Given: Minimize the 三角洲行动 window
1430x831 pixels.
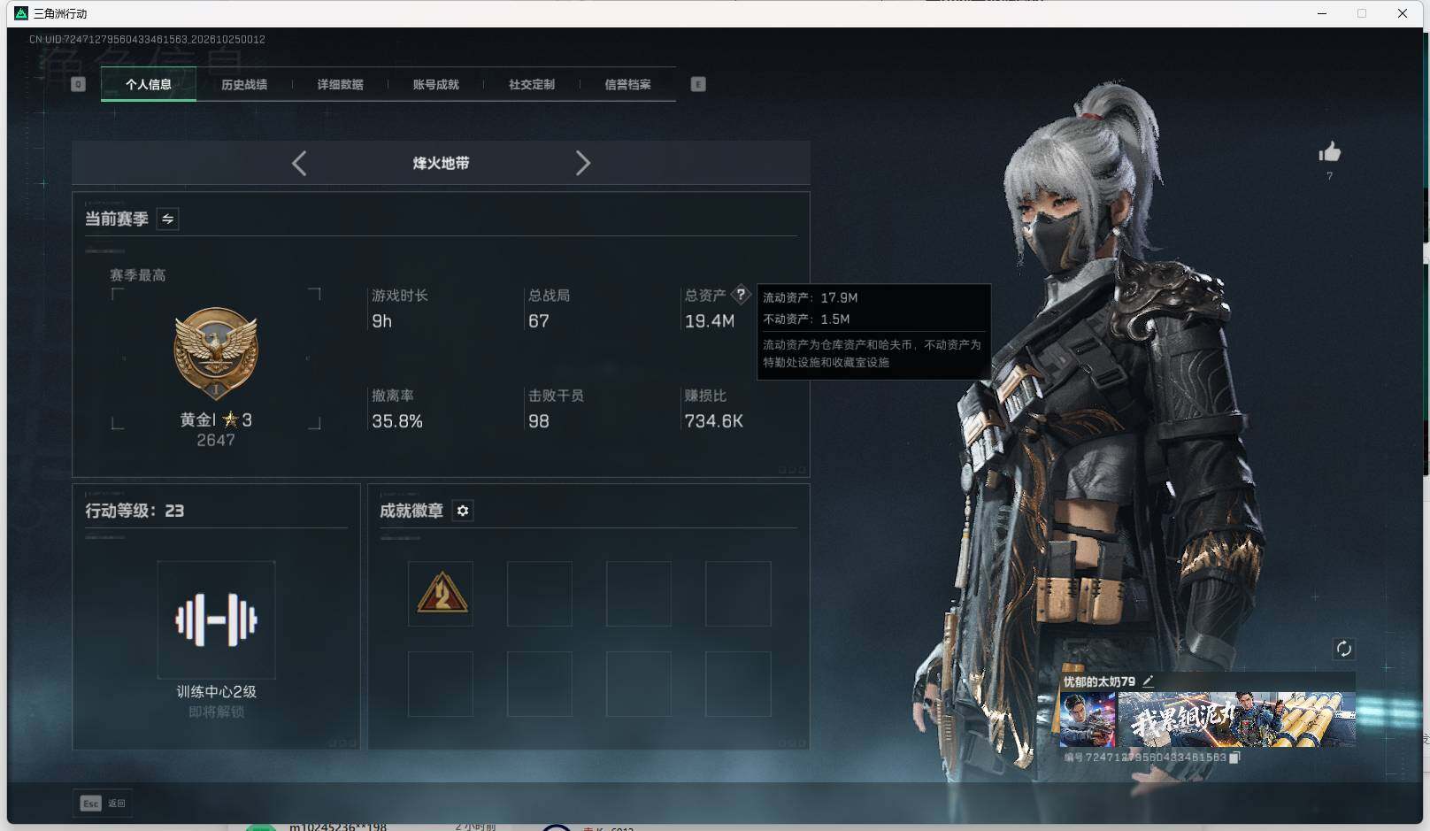Looking at the screenshot, I should (1322, 13).
